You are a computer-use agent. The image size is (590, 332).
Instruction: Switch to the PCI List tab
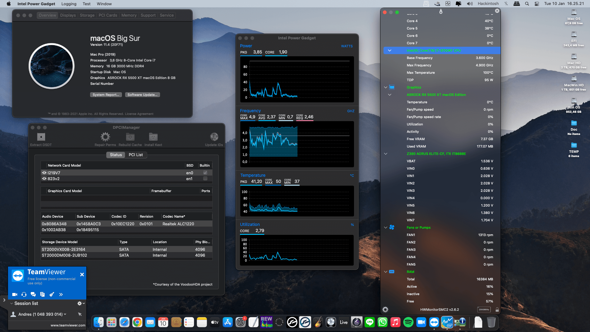pyautogui.click(x=136, y=155)
